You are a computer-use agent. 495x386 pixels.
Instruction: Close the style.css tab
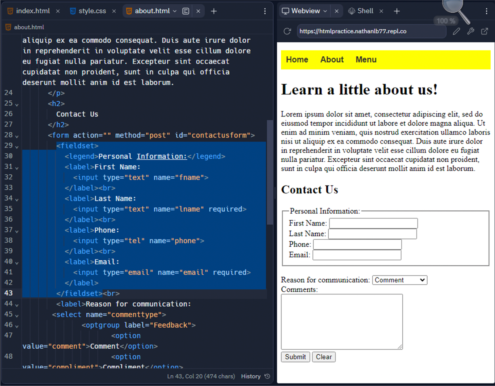coord(114,11)
